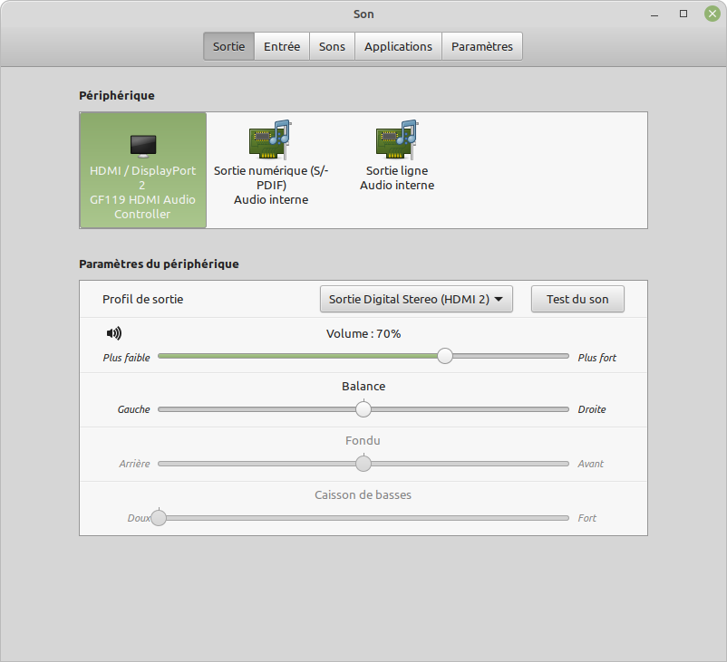This screenshot has width=727, height=662.
Task: Click the Gauche end of Balance slider
Action: [x=161, y=409]
